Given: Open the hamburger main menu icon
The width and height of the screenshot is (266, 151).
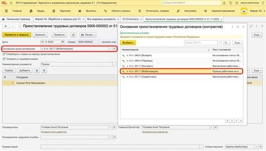Looking at the screenshot, I should pos(11,3).
